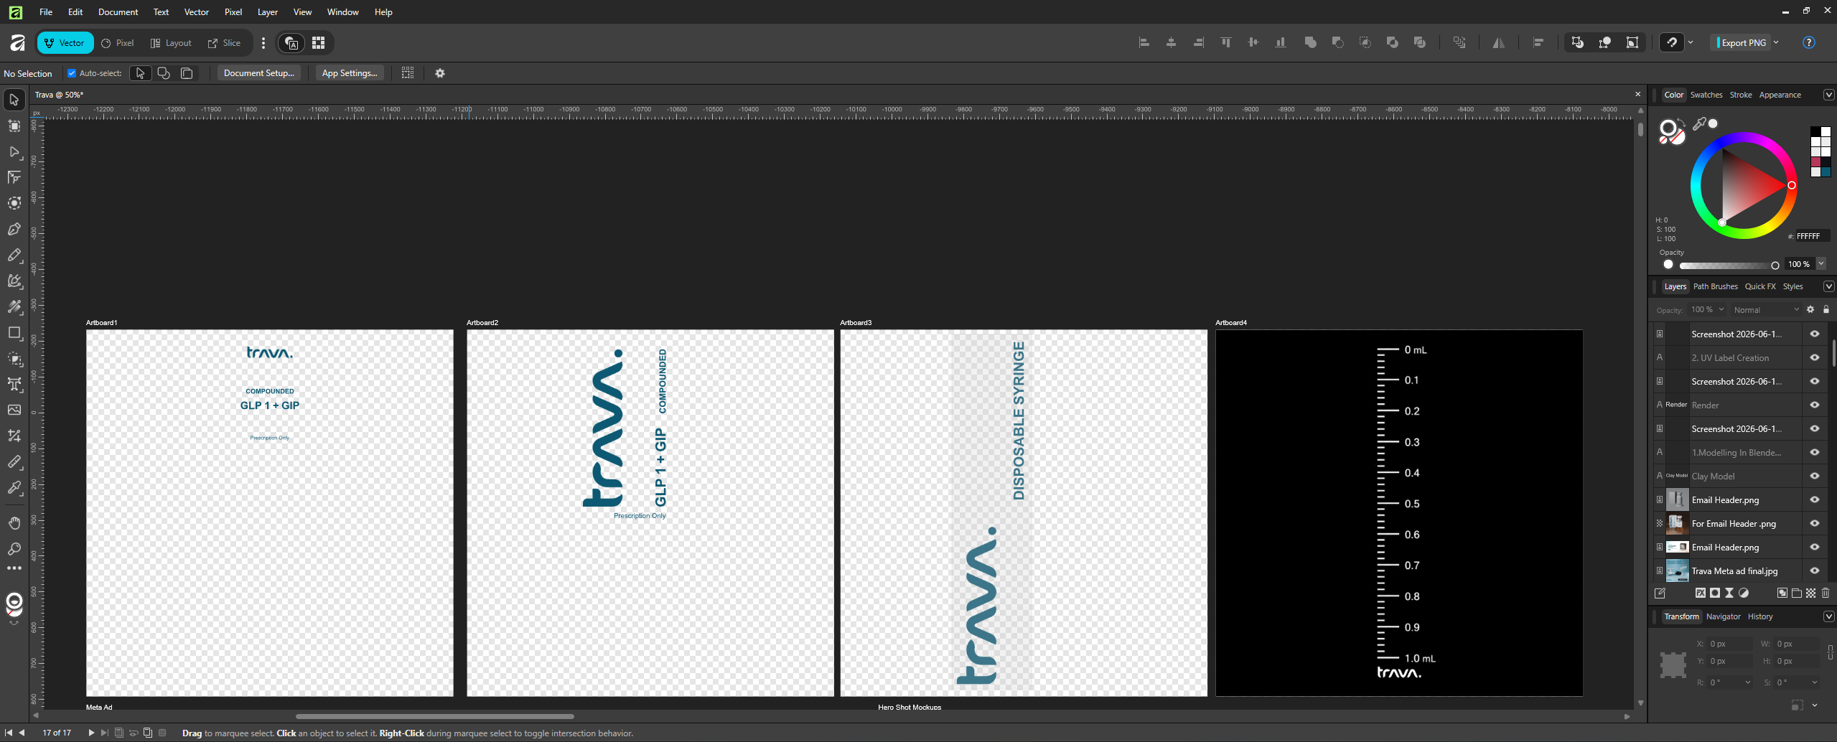
Task: Open the blue Help question icon
Action: [x=1809, y=43]
